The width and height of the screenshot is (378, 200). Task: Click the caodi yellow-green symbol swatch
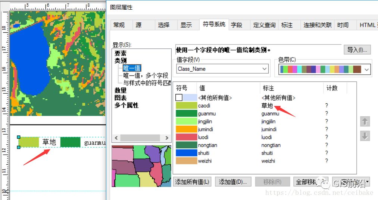pyautogui.click(x=186, y=106)
